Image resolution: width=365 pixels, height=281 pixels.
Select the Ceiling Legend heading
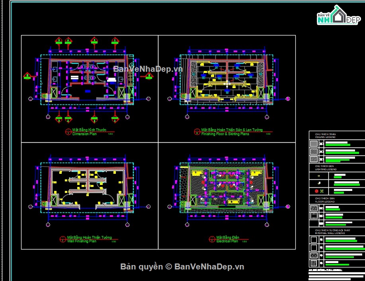point(325,136)
